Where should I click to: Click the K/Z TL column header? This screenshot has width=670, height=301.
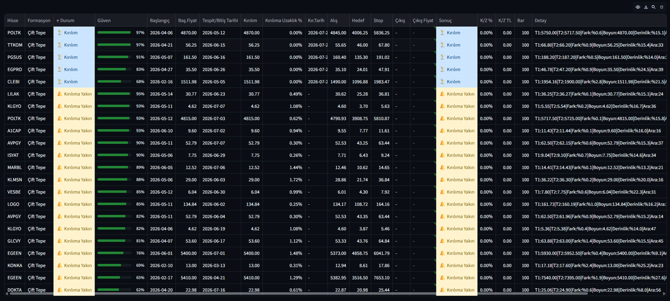[x=505, y=21]
